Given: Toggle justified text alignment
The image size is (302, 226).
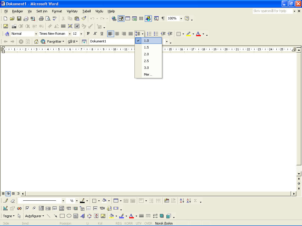Looking at the screenshot, I should [x=131, y=34].
